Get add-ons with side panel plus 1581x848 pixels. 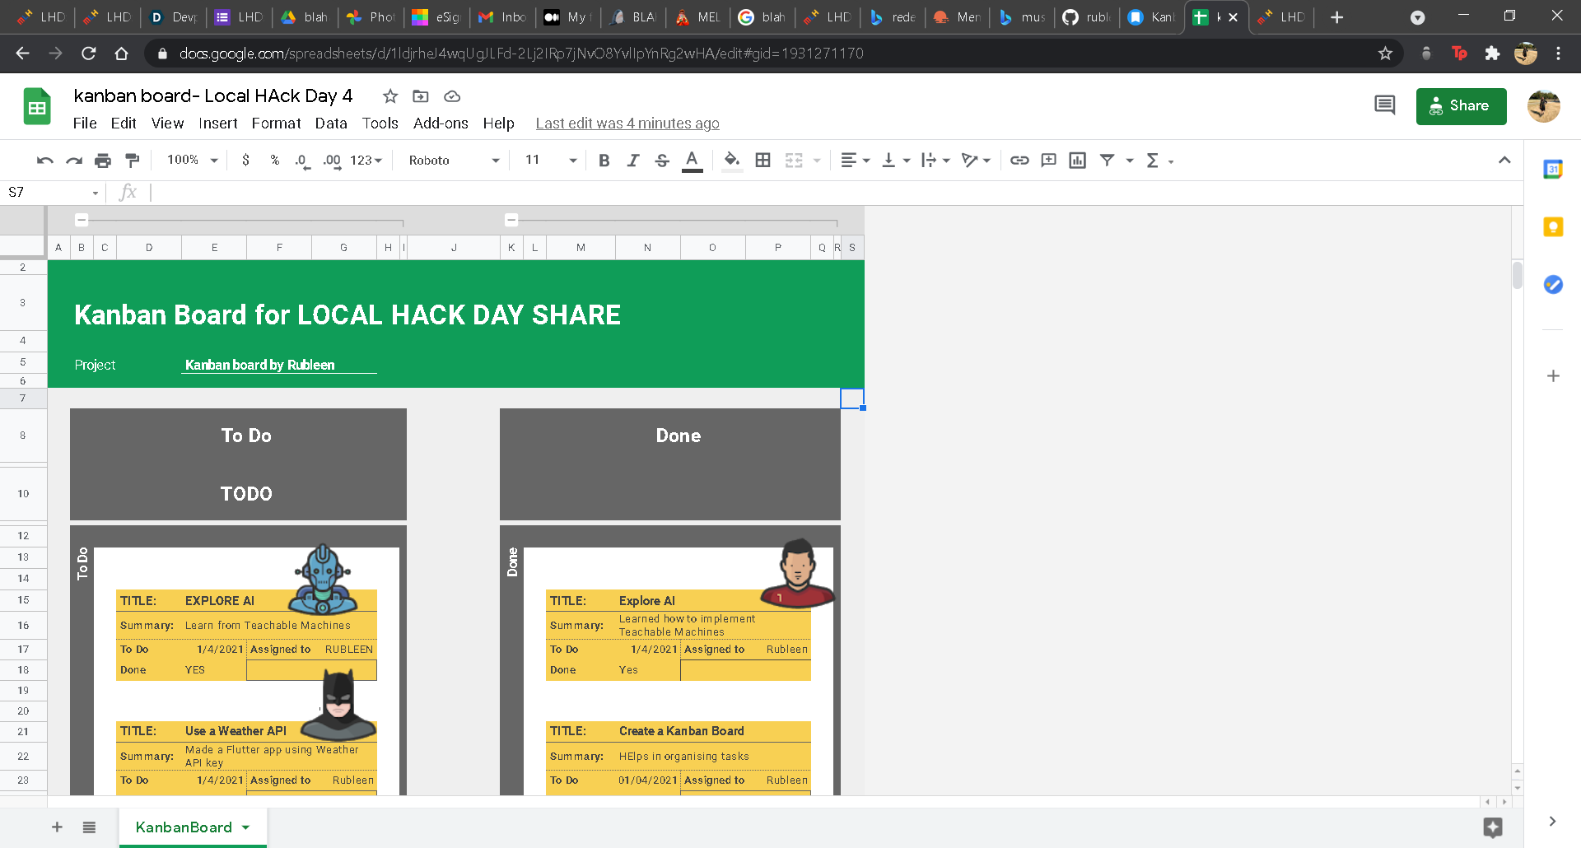(x=1553, y=376)
